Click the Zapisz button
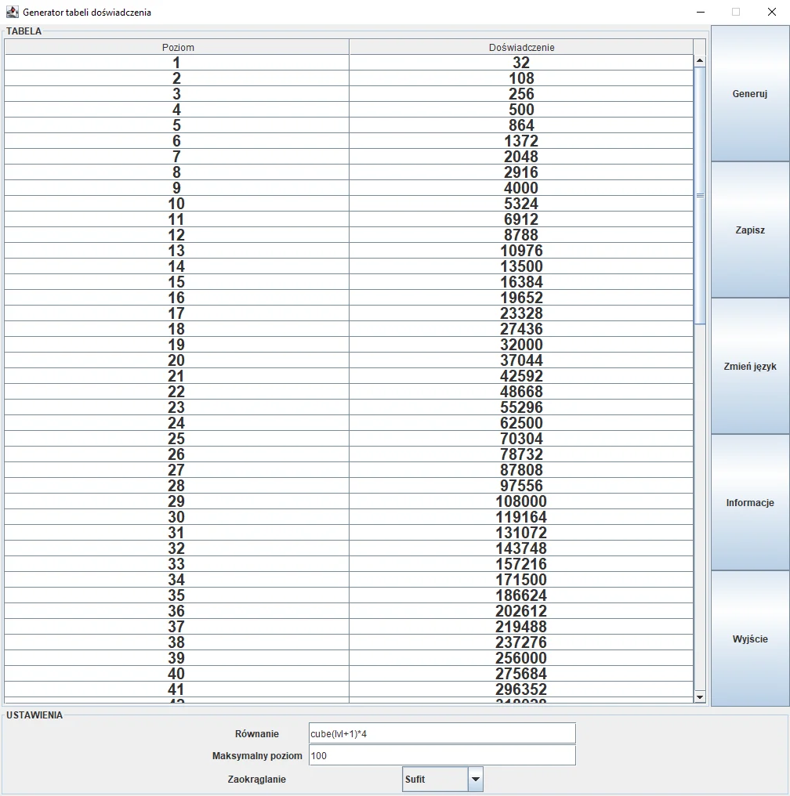Viewport: 790px width, 796px height. click(x=749, y=230)
